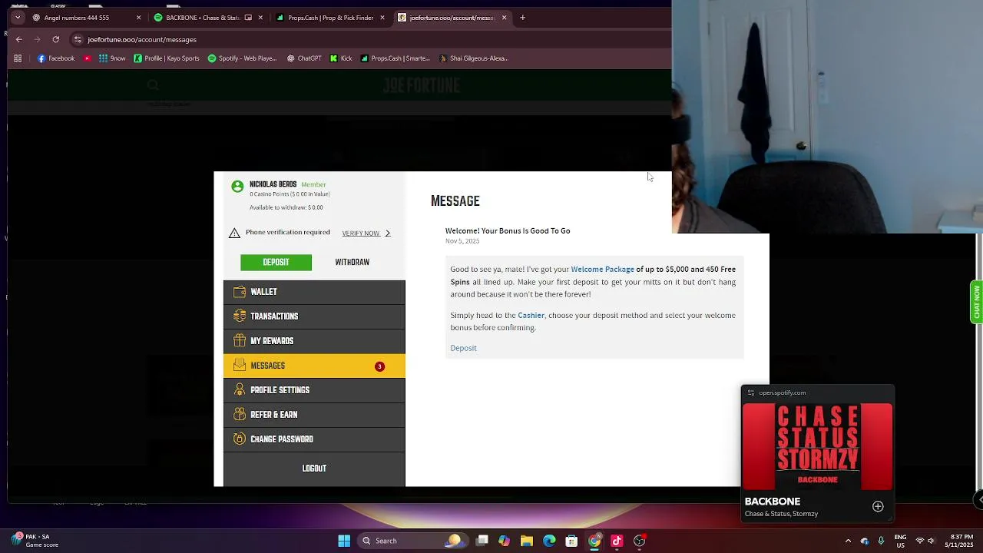Close the Props.Cash tab

click(x=382, y=18)
